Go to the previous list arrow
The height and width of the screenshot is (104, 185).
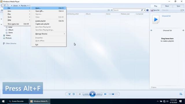point(151,30)
